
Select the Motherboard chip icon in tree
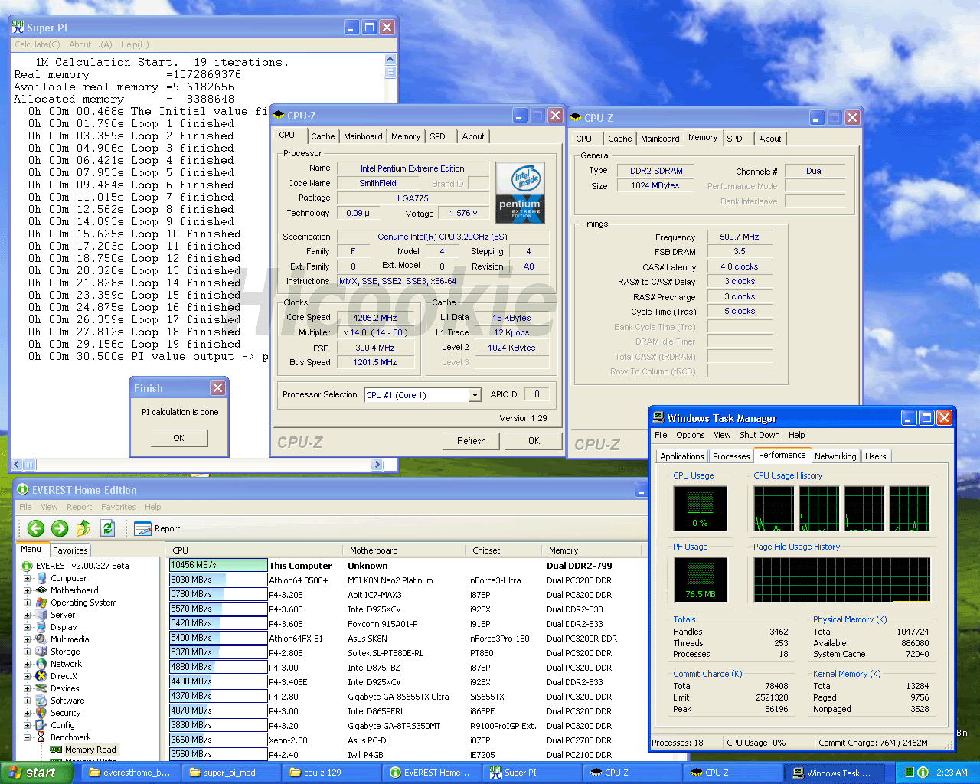41,590
